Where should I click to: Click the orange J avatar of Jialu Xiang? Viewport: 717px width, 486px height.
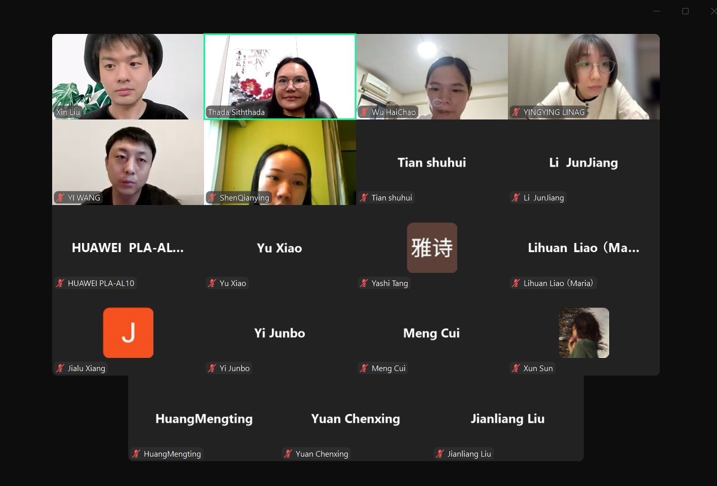click(x=128, y=333)
